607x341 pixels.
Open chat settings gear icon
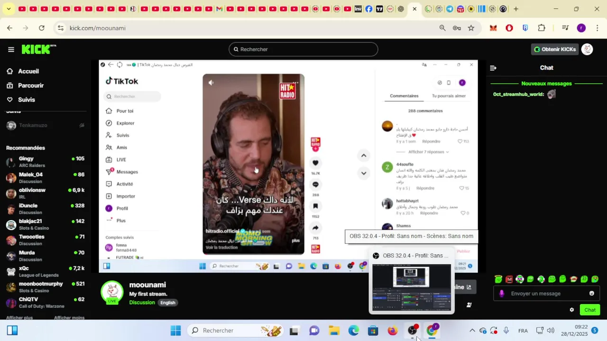coord(571,310)
